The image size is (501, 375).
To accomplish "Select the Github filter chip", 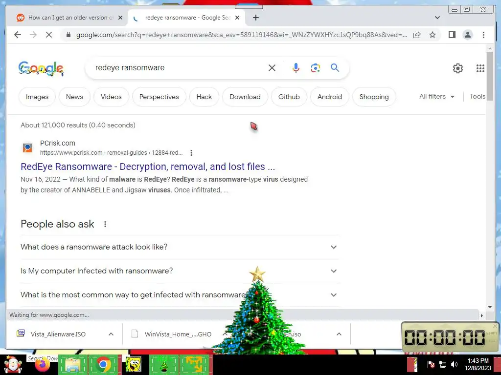I will click(x=289, y=97).
